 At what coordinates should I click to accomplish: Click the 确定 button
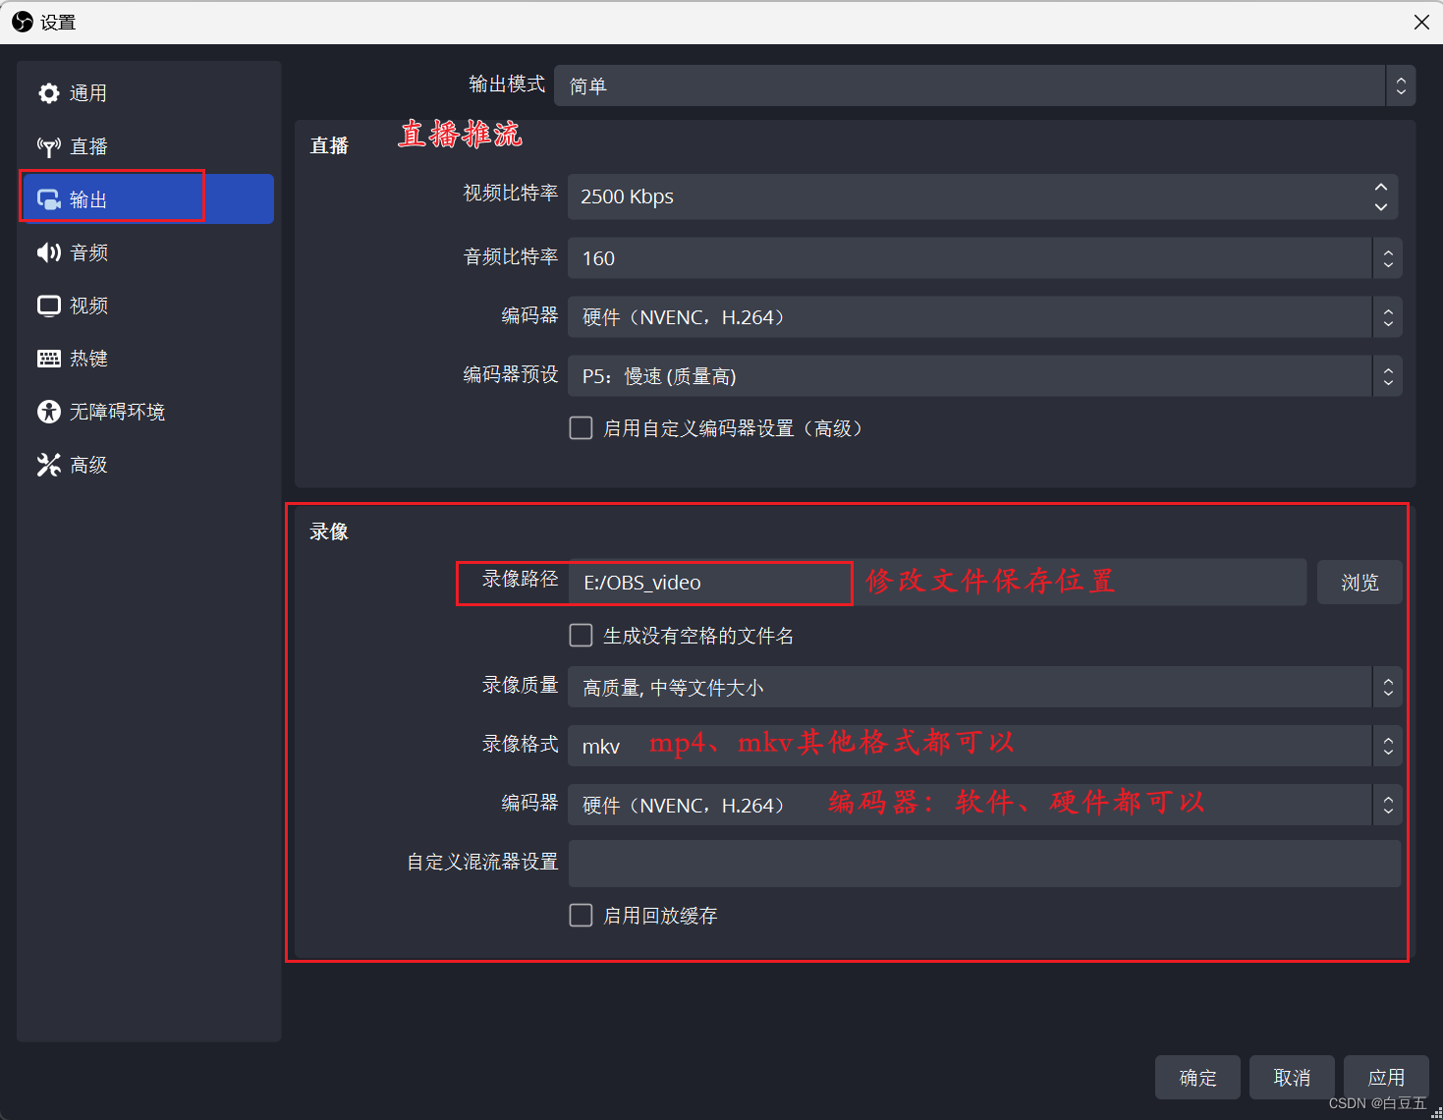tap(1197, 1078)
